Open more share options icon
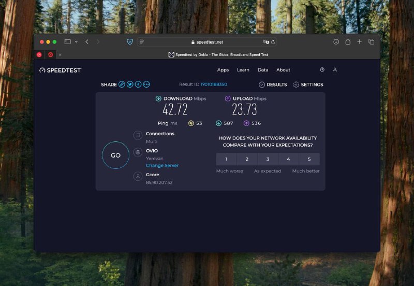Image resolution: width=414 pixels, height=286 pixels. pyautogui.click(x=146, y=84)
